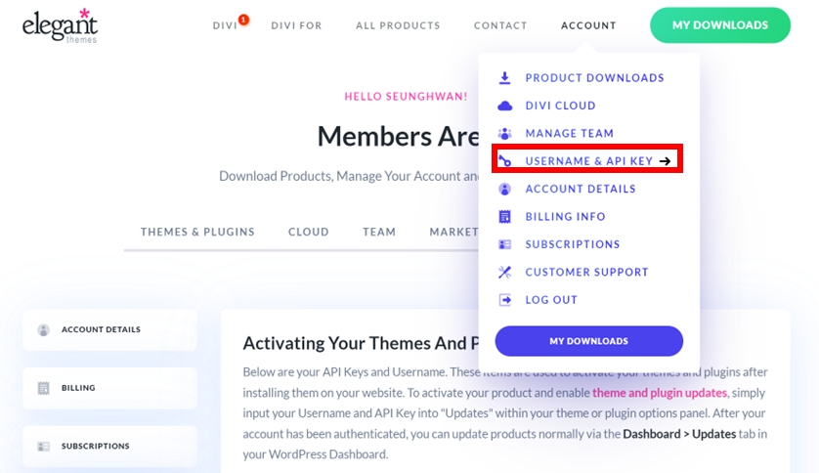Click the blue My Downloads dropdown button
The width and height of the screenshot is (819, 473).
589,341
